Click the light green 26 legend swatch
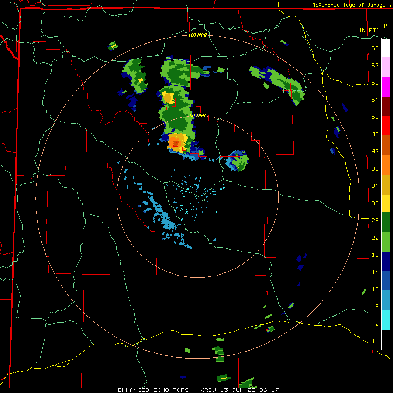The height and width of the screenshot is (393, 393). click(x=386, y=242)
